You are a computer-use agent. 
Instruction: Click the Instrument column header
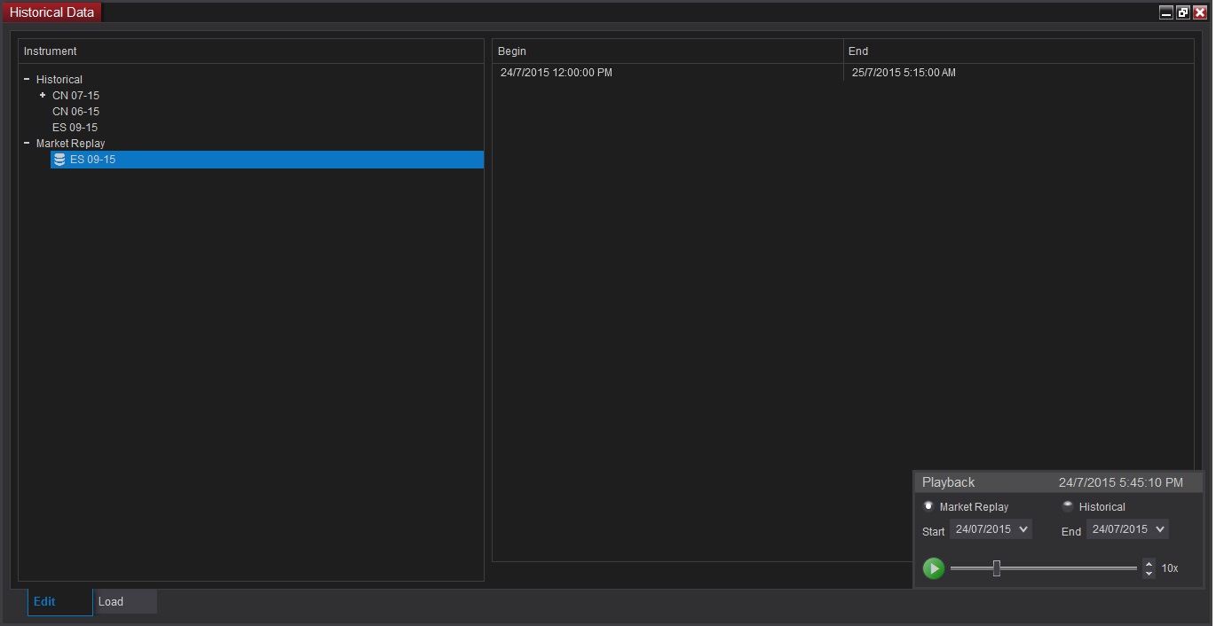pyautogui.click(x=251, y=51)
